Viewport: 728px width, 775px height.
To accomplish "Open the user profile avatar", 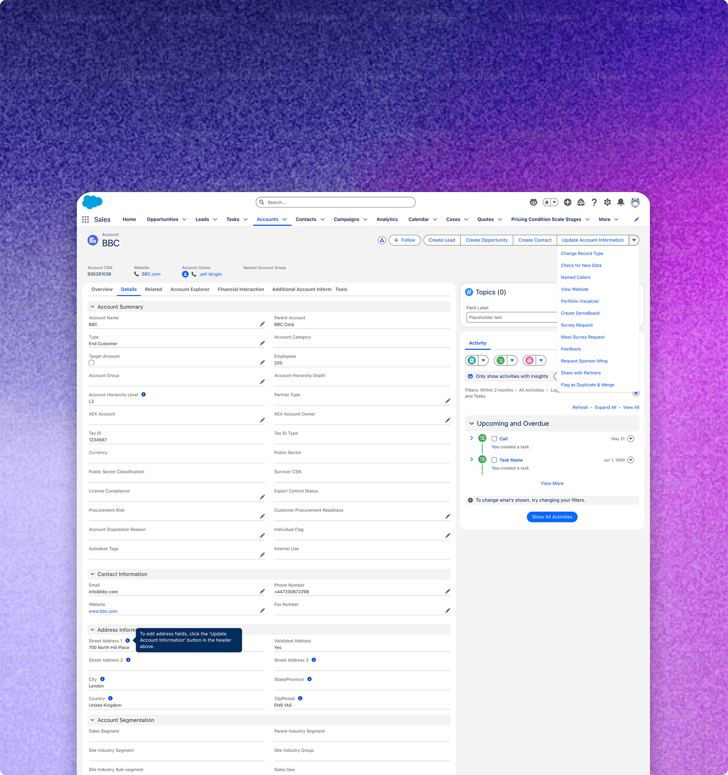I will pyautogui.click(x=635, y=202).
